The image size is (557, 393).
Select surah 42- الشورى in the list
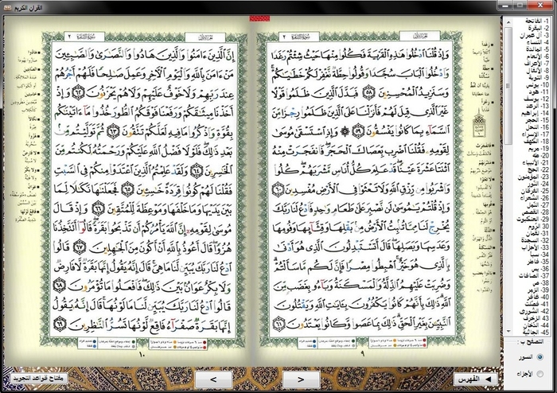[535, 310]
